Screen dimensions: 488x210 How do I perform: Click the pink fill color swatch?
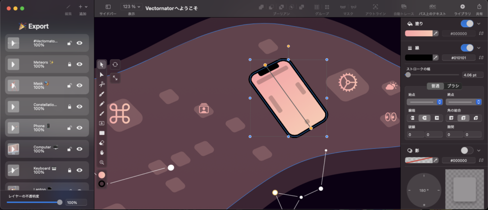pyautogui.click(x=418, y=33)
